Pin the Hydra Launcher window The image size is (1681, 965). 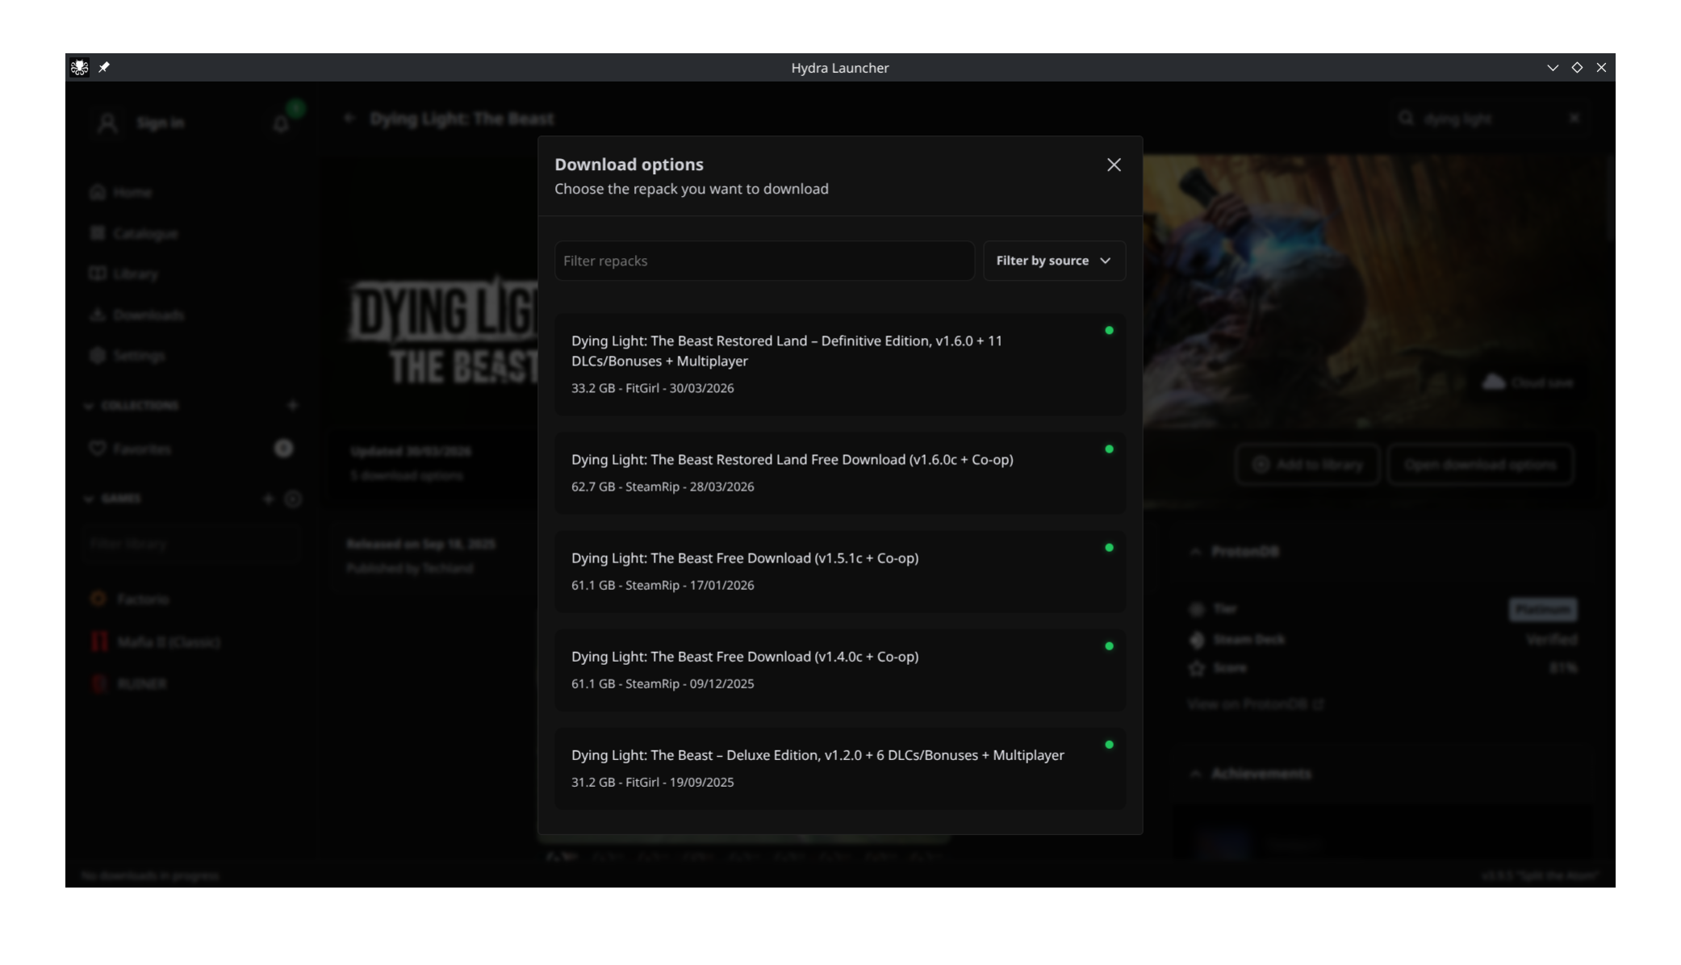coord(105,68)
